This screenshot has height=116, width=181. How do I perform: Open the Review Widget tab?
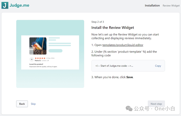(x=171, y=6)
